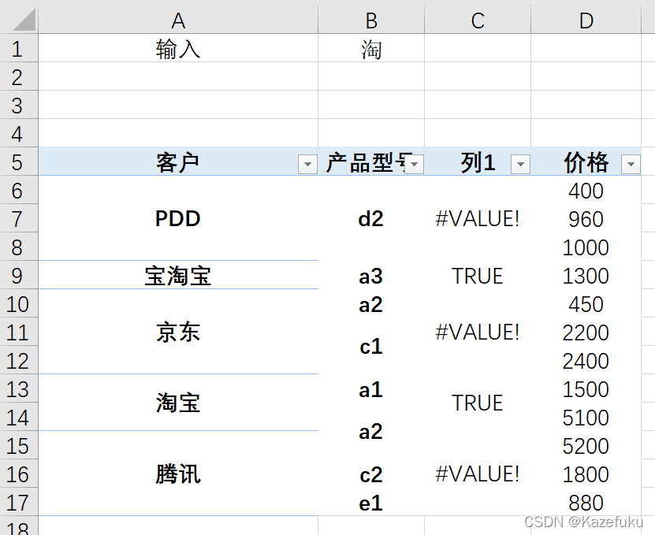
Task: Click product model cell a3
Action: (371, 275)
